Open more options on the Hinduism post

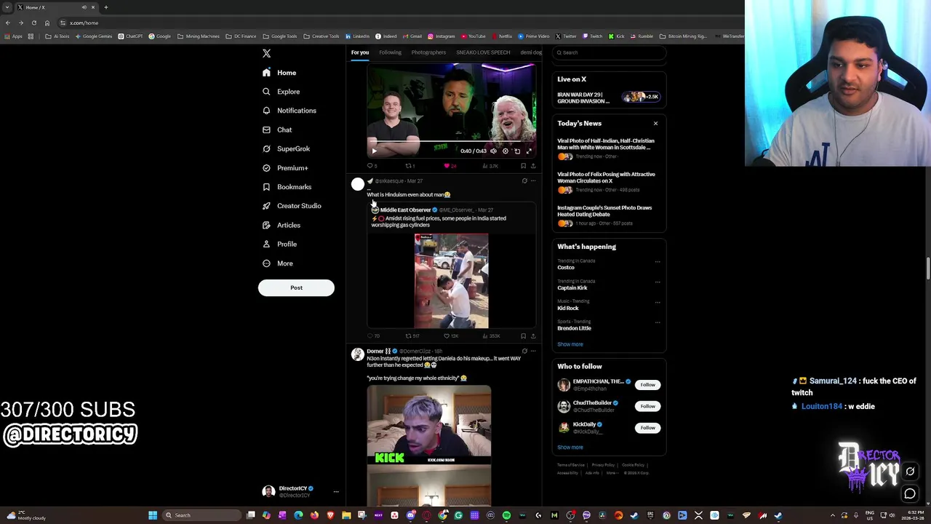click(533, 180)
